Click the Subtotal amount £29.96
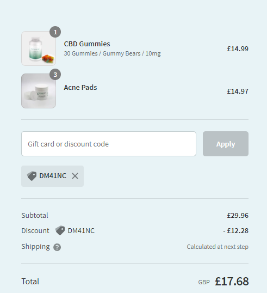This screenshot has width=267, height=293. [238, 216]
